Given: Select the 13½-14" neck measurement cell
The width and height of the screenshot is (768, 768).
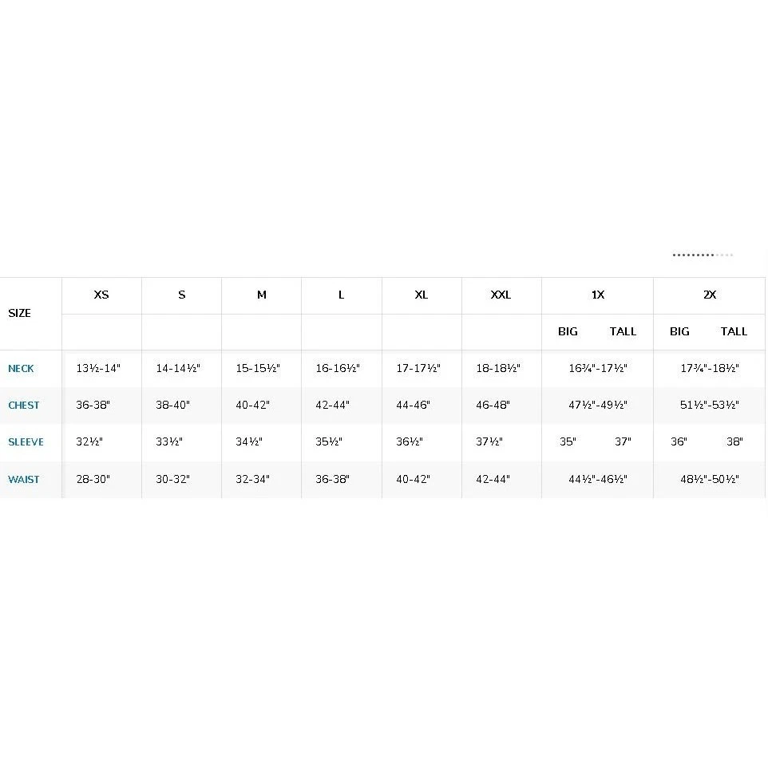Looking at the screenshot, I should point(97,369).
